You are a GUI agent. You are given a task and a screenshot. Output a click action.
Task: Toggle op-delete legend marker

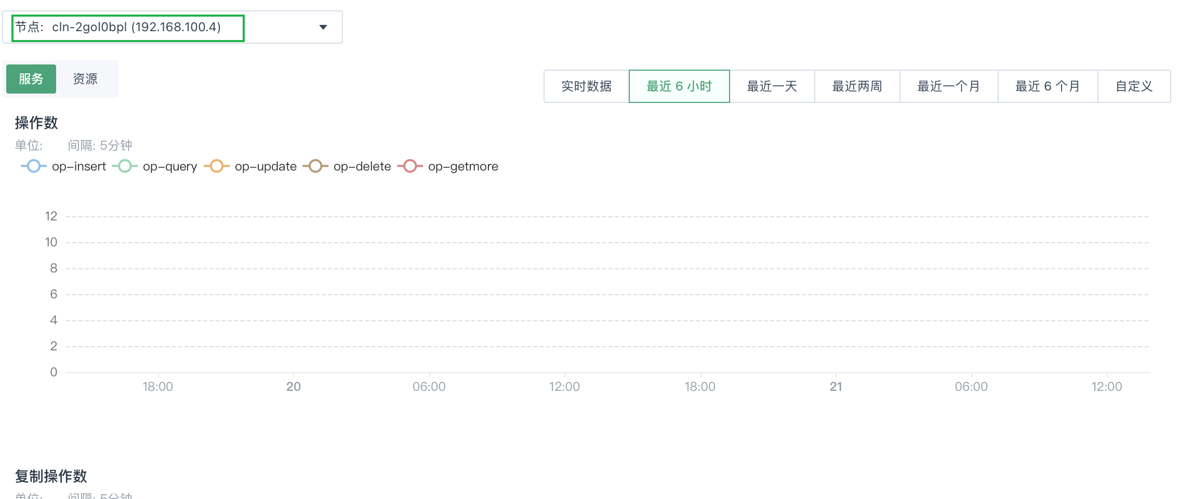click(x=315, y=166)
